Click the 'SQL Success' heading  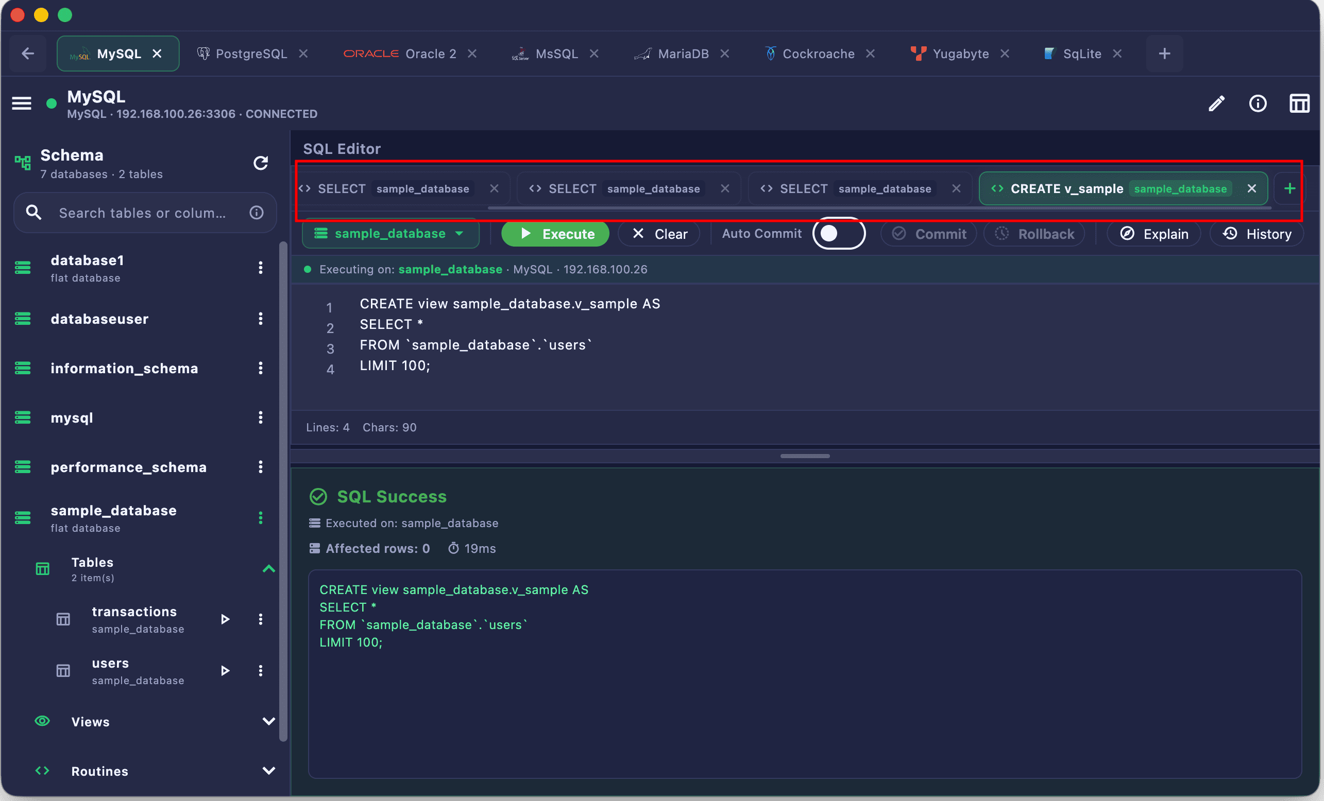(x=392, y=497)
